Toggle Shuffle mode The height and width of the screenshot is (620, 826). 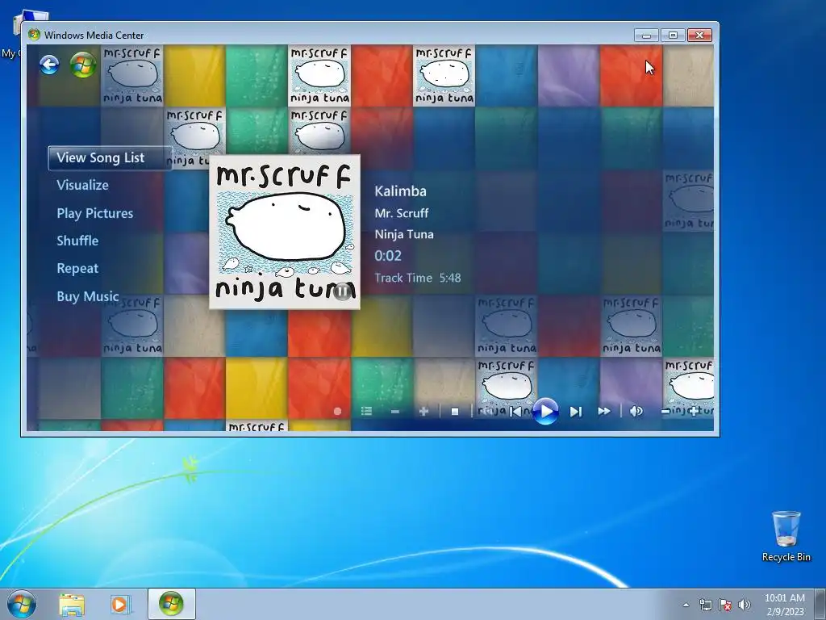[x=77, y=241]
